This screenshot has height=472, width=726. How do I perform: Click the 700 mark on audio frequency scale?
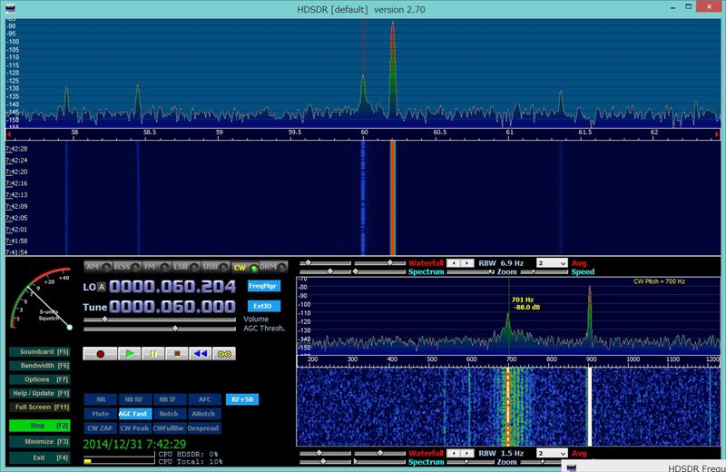click(511, 359)
